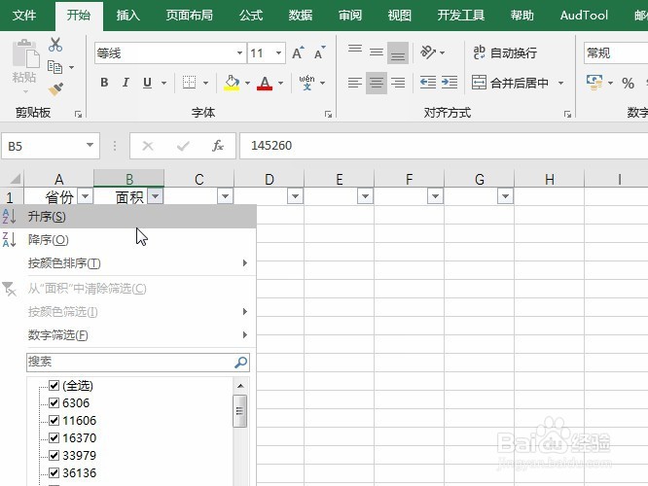Select column H header

[x=549, y=179]
